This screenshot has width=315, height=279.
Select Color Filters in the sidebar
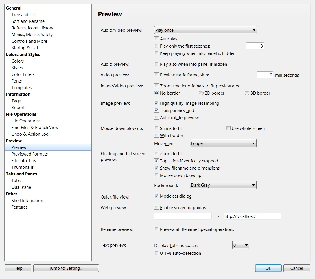point(23,74)
